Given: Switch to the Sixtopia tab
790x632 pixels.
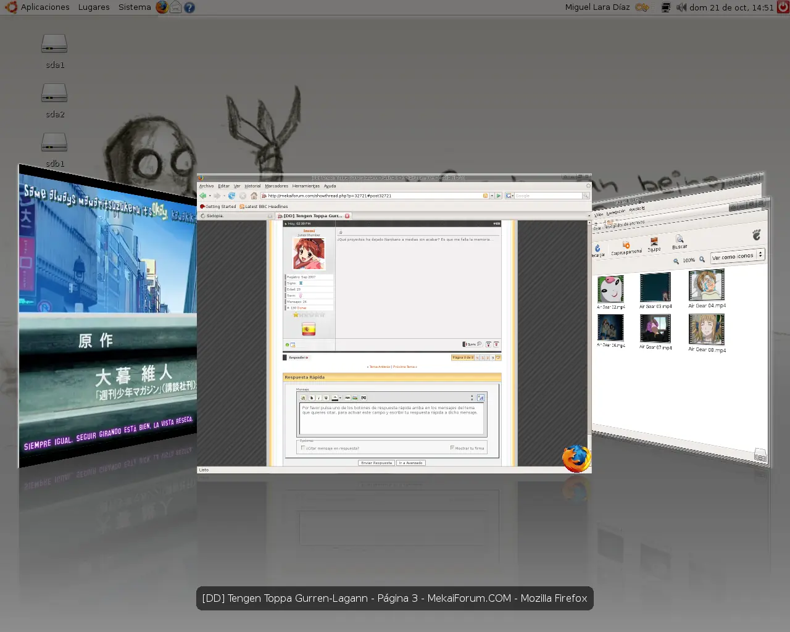Looking at the screenshot, I should (236, 216).
